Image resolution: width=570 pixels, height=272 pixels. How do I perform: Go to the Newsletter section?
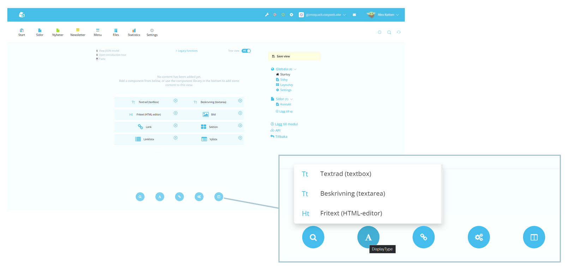[78, 32]
